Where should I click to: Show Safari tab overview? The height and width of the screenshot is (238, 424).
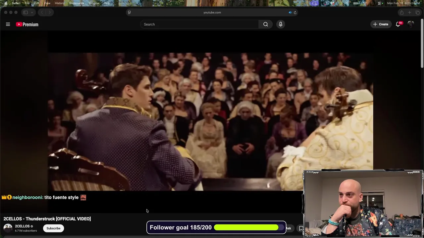pyautogui.click(x=417, y=12)
